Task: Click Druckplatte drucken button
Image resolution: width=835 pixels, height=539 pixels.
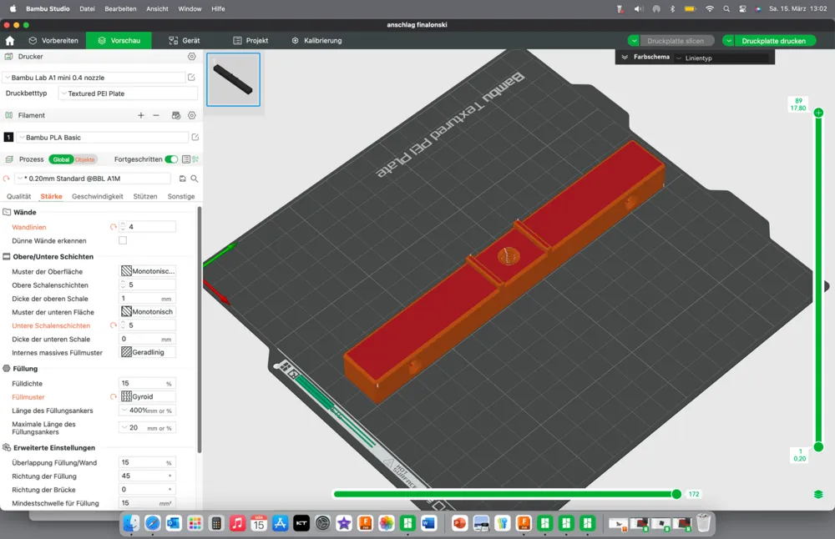Action: click(x=774, y=41)
